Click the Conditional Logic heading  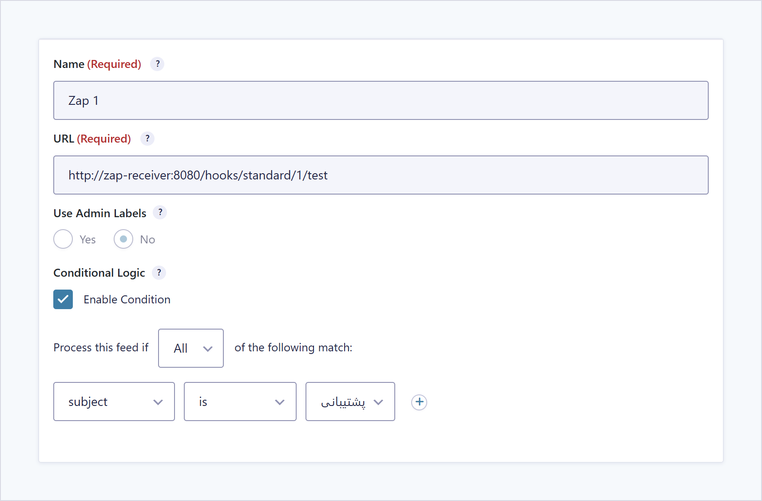(99, 273)
